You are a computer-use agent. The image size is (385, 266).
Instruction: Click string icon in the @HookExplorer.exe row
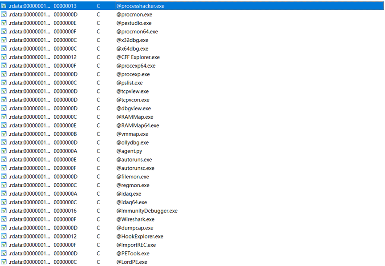click(x=4, y=237)
